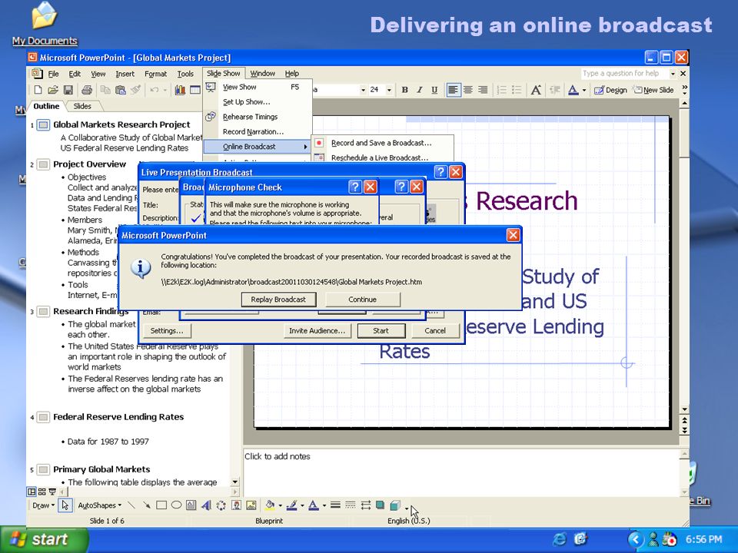Click the Insert Table toolbar icon
Image resolution: width=738 pixels, height=553 pixels.
click(195, 90)
